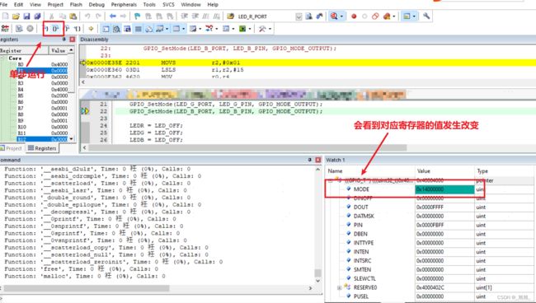
Task: Open the Flash menu
Action: click(x=76, y=4)
